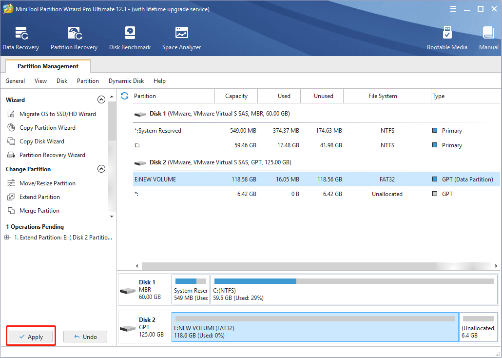Open the Disk Benchmark tool
This screenshot has width=502, height=358.
pos(130,38)
